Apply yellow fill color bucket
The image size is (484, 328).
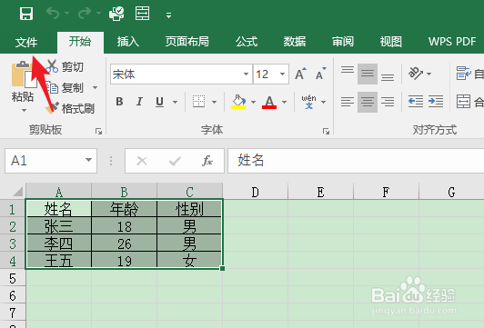pyautogui.click(x=238, y=102)
